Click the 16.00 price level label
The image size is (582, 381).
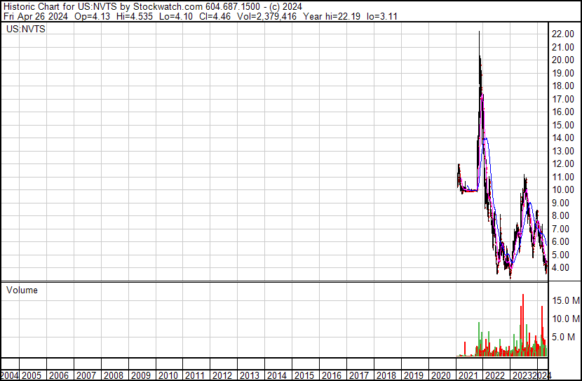[564, 112]
